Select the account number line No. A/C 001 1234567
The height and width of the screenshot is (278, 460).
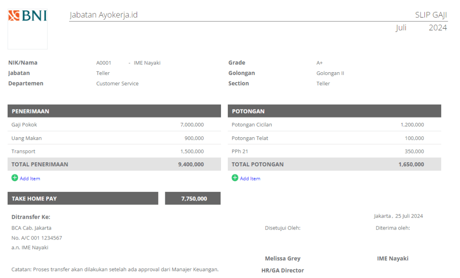tap(37, 238)
